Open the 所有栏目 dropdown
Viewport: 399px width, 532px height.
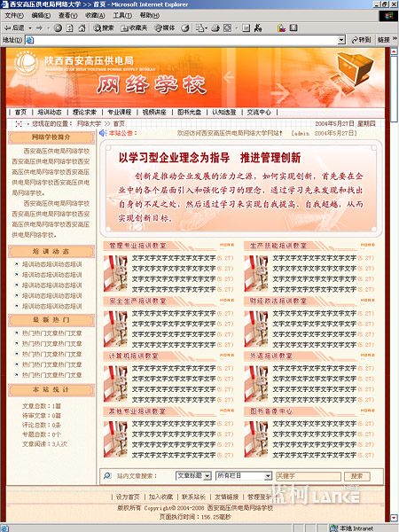tap(244, 475)
